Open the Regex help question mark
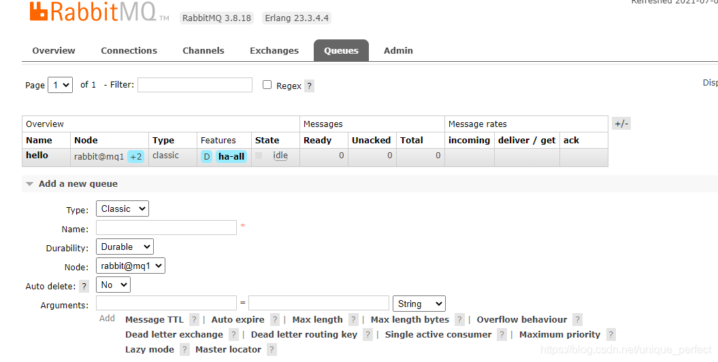718x362 pixels. (x=310, y=86)
